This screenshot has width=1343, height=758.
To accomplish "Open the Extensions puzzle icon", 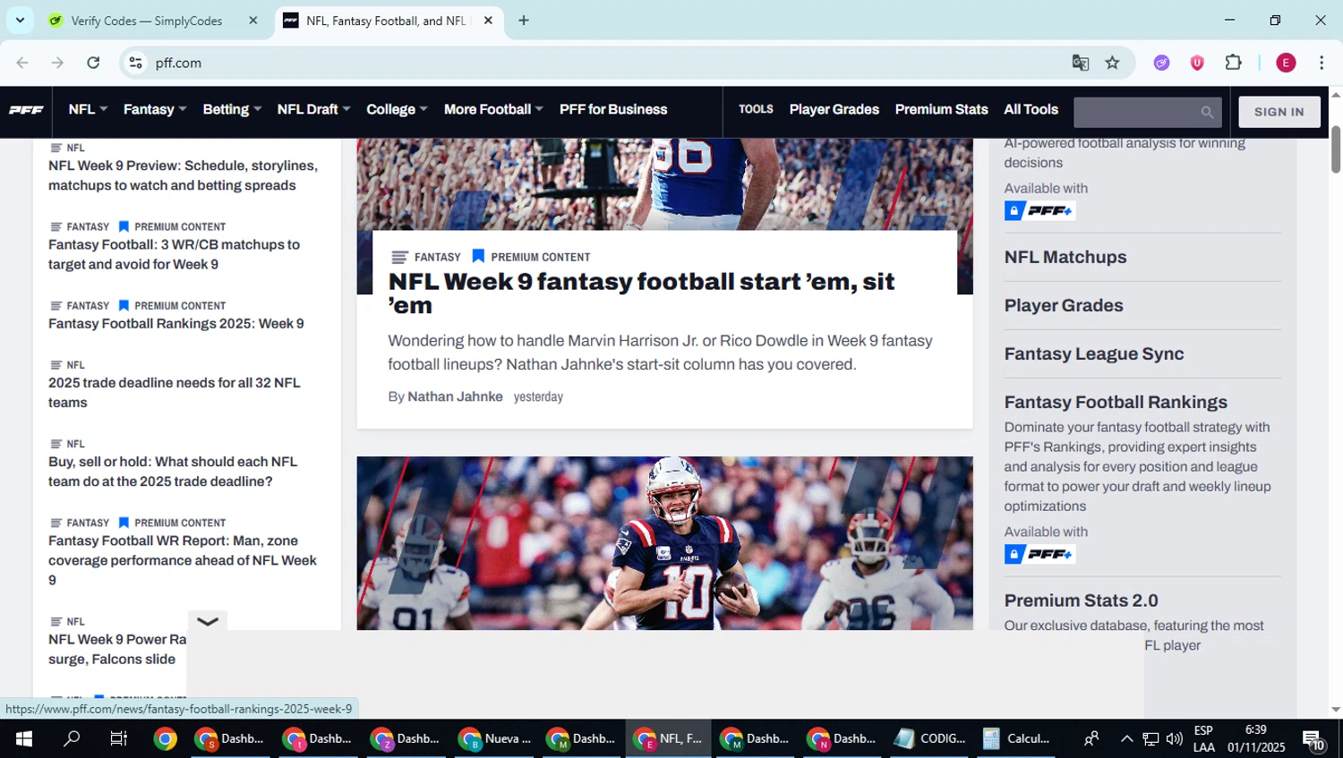I will pos(1233,63).
